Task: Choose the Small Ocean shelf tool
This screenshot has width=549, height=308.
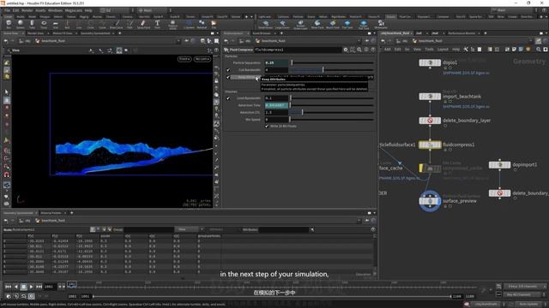Action: [x=265, y=25]
